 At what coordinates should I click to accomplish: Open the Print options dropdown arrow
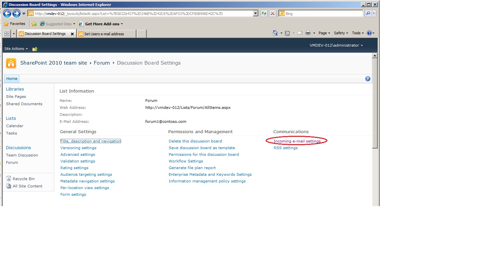click(x=314, y=33)
